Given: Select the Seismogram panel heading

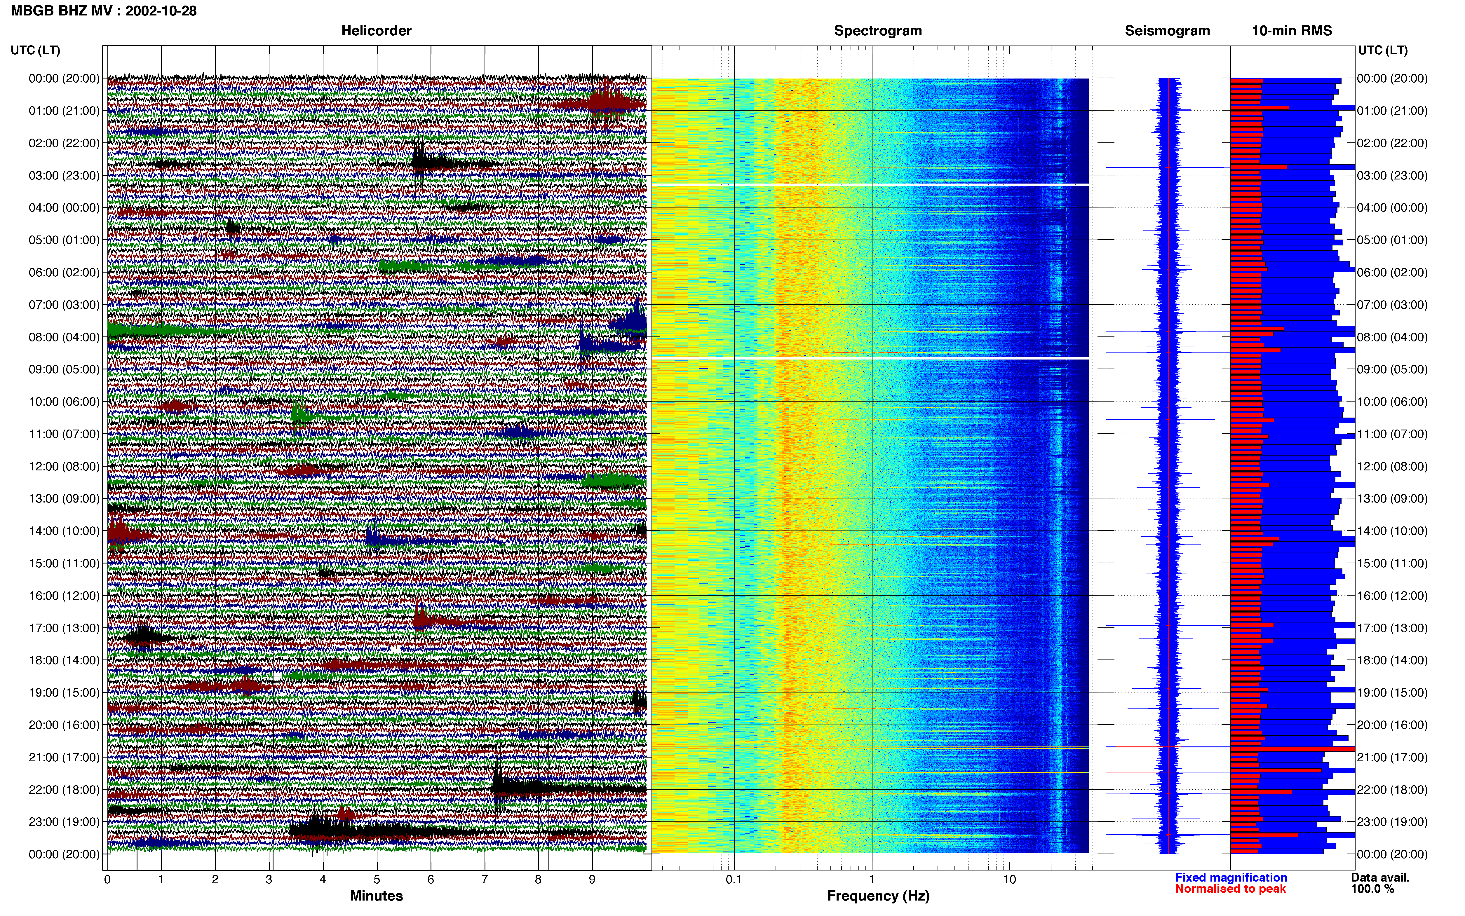Looking at the screenshot, I should [x=1168, y=31].
